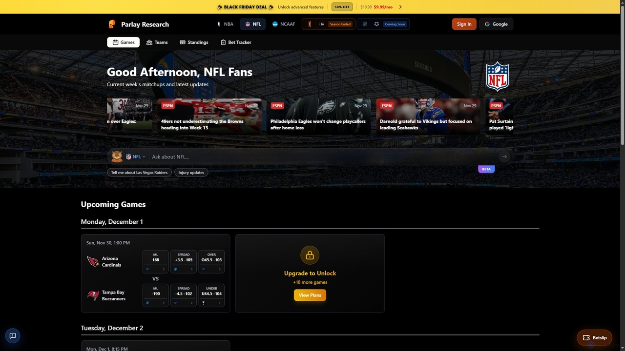625x351 pixels.
Task: Open the Bet Tracker tab
Action: [x=236, y=42]
